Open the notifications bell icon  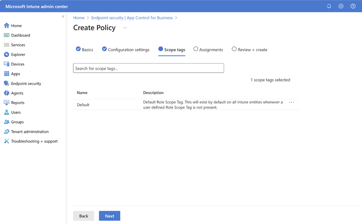tap(329, 6)
